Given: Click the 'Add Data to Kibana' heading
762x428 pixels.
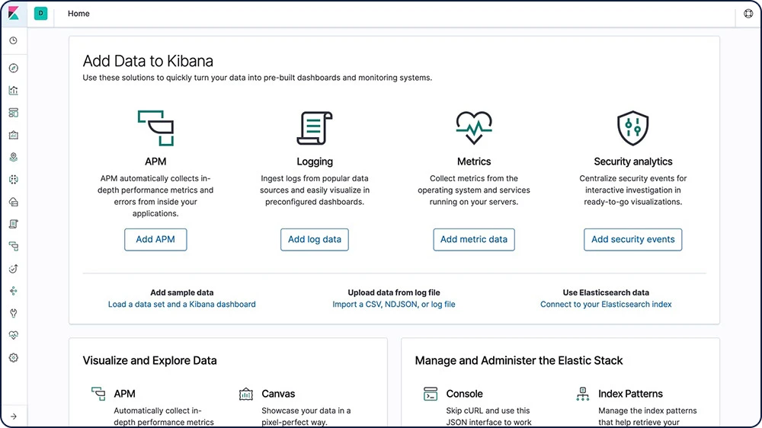Looking at the screenshot, I should (x=148, y=61).
